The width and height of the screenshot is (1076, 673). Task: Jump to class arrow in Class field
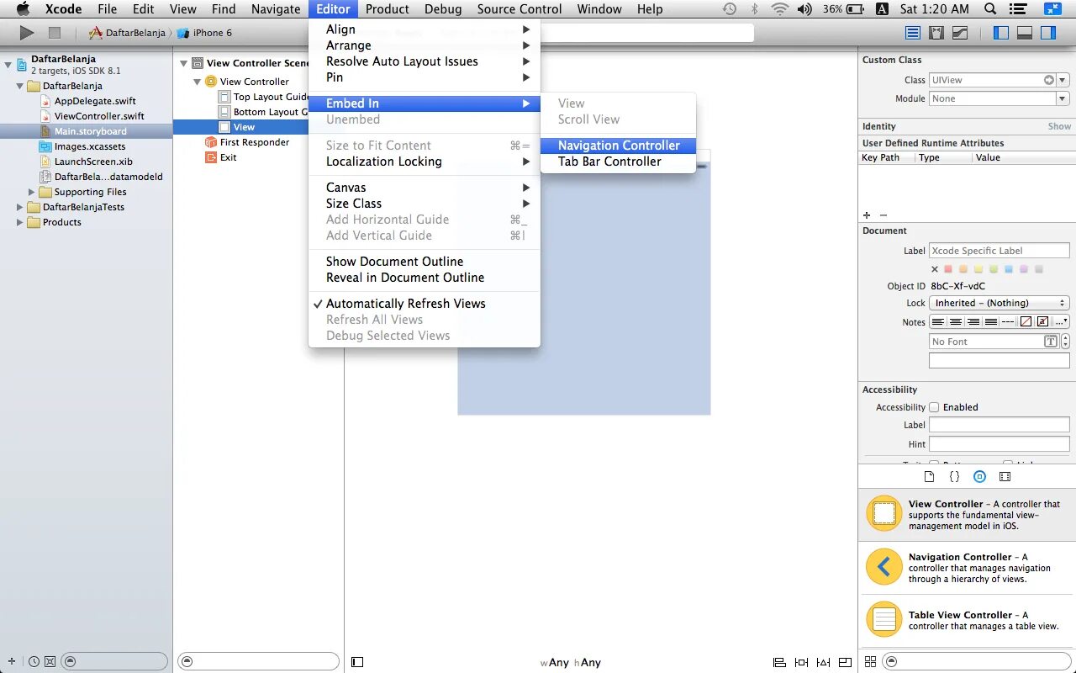click(x=1048, y=80)
